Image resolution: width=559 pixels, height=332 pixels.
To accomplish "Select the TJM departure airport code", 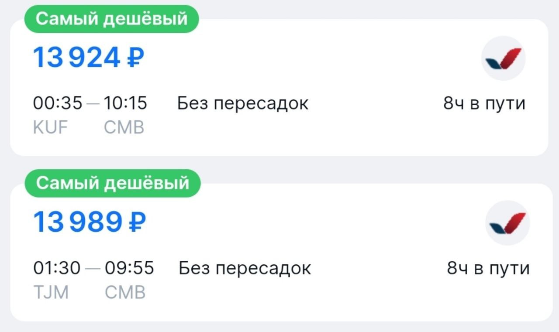I will click(51, 292).
